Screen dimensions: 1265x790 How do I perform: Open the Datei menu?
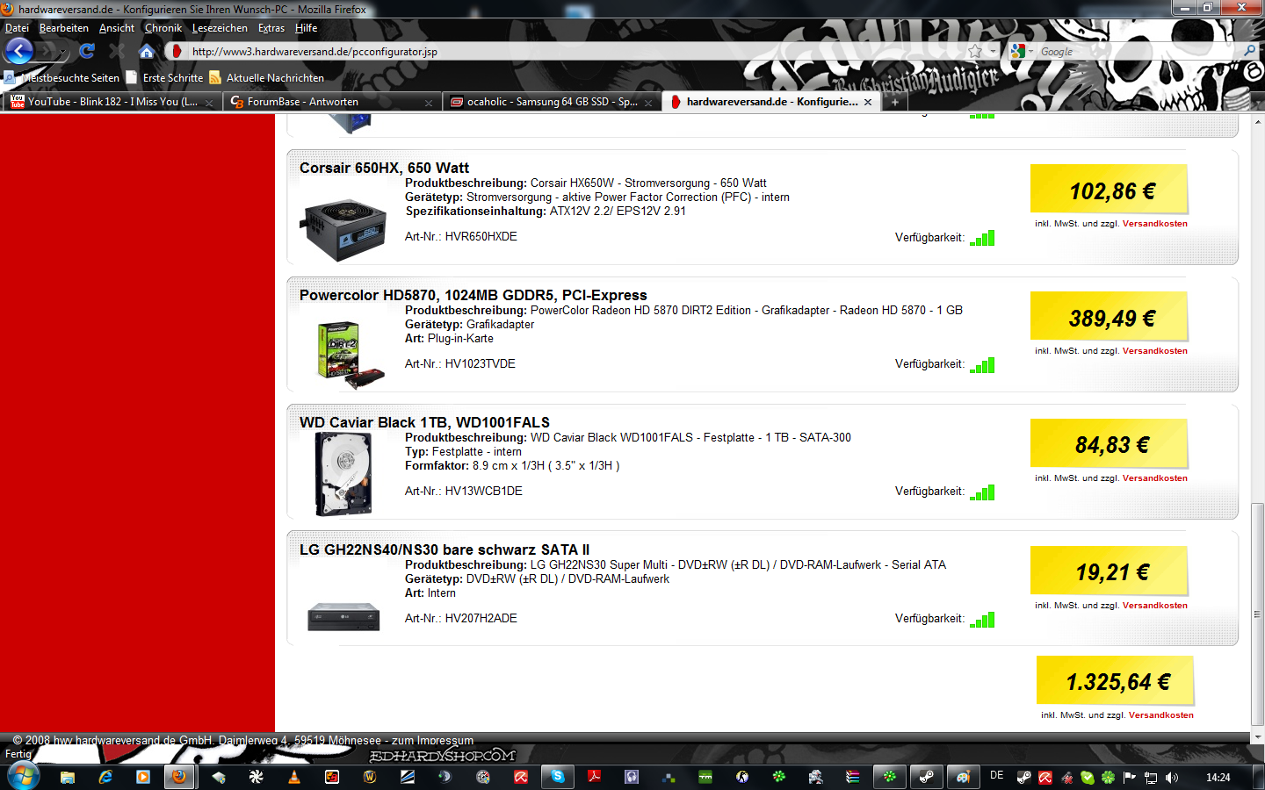click(x=17, y=28)
